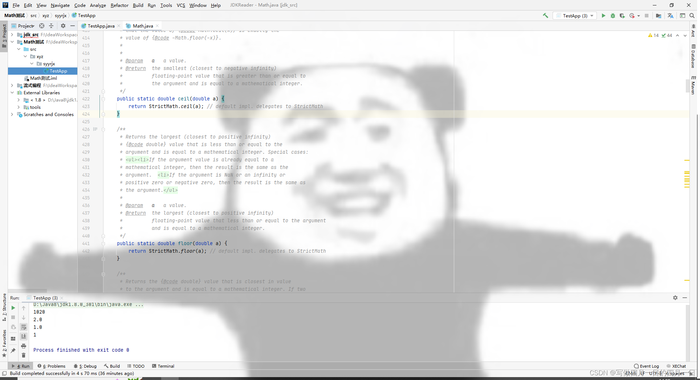Viewport: 700px width, 380px height.
Task: Hide the Run tool window
Action: click(685, 298)
